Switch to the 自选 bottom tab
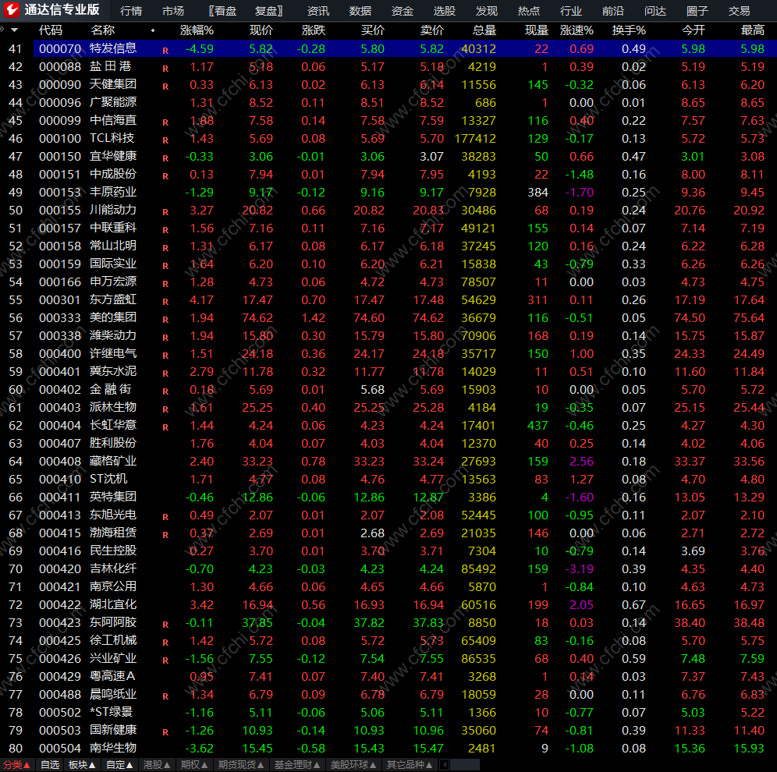777x772 pixels. (x=50, y=764)
